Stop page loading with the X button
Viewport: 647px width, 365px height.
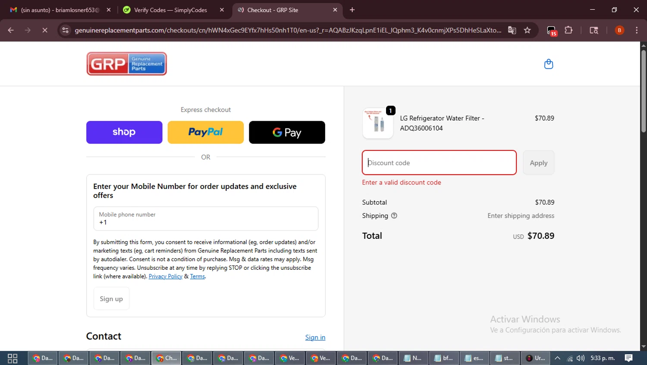click(x=45, y=30)
